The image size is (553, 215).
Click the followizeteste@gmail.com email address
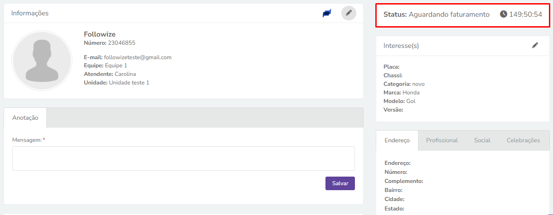click(138, 57)
